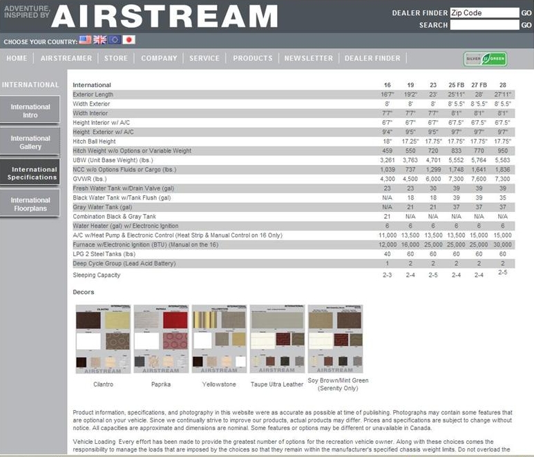Open International Intro sidebar button
The width and height of the screenshot is (534, 457).
tap(30, 110)
